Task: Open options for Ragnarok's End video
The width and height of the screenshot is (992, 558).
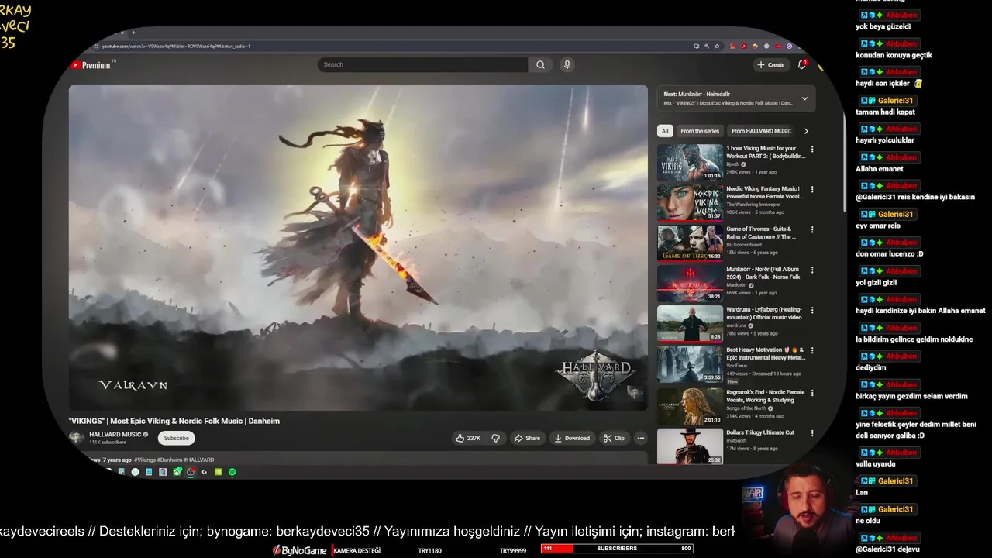Action: point(812,393)
